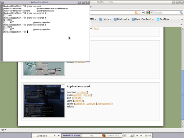Click the terminal window menu button at title left
The width and height of the screenshot is (184, 138).
tap(2, 2)
